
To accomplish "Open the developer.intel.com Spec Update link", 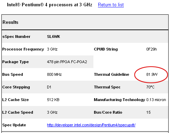I will pos(91,125).
